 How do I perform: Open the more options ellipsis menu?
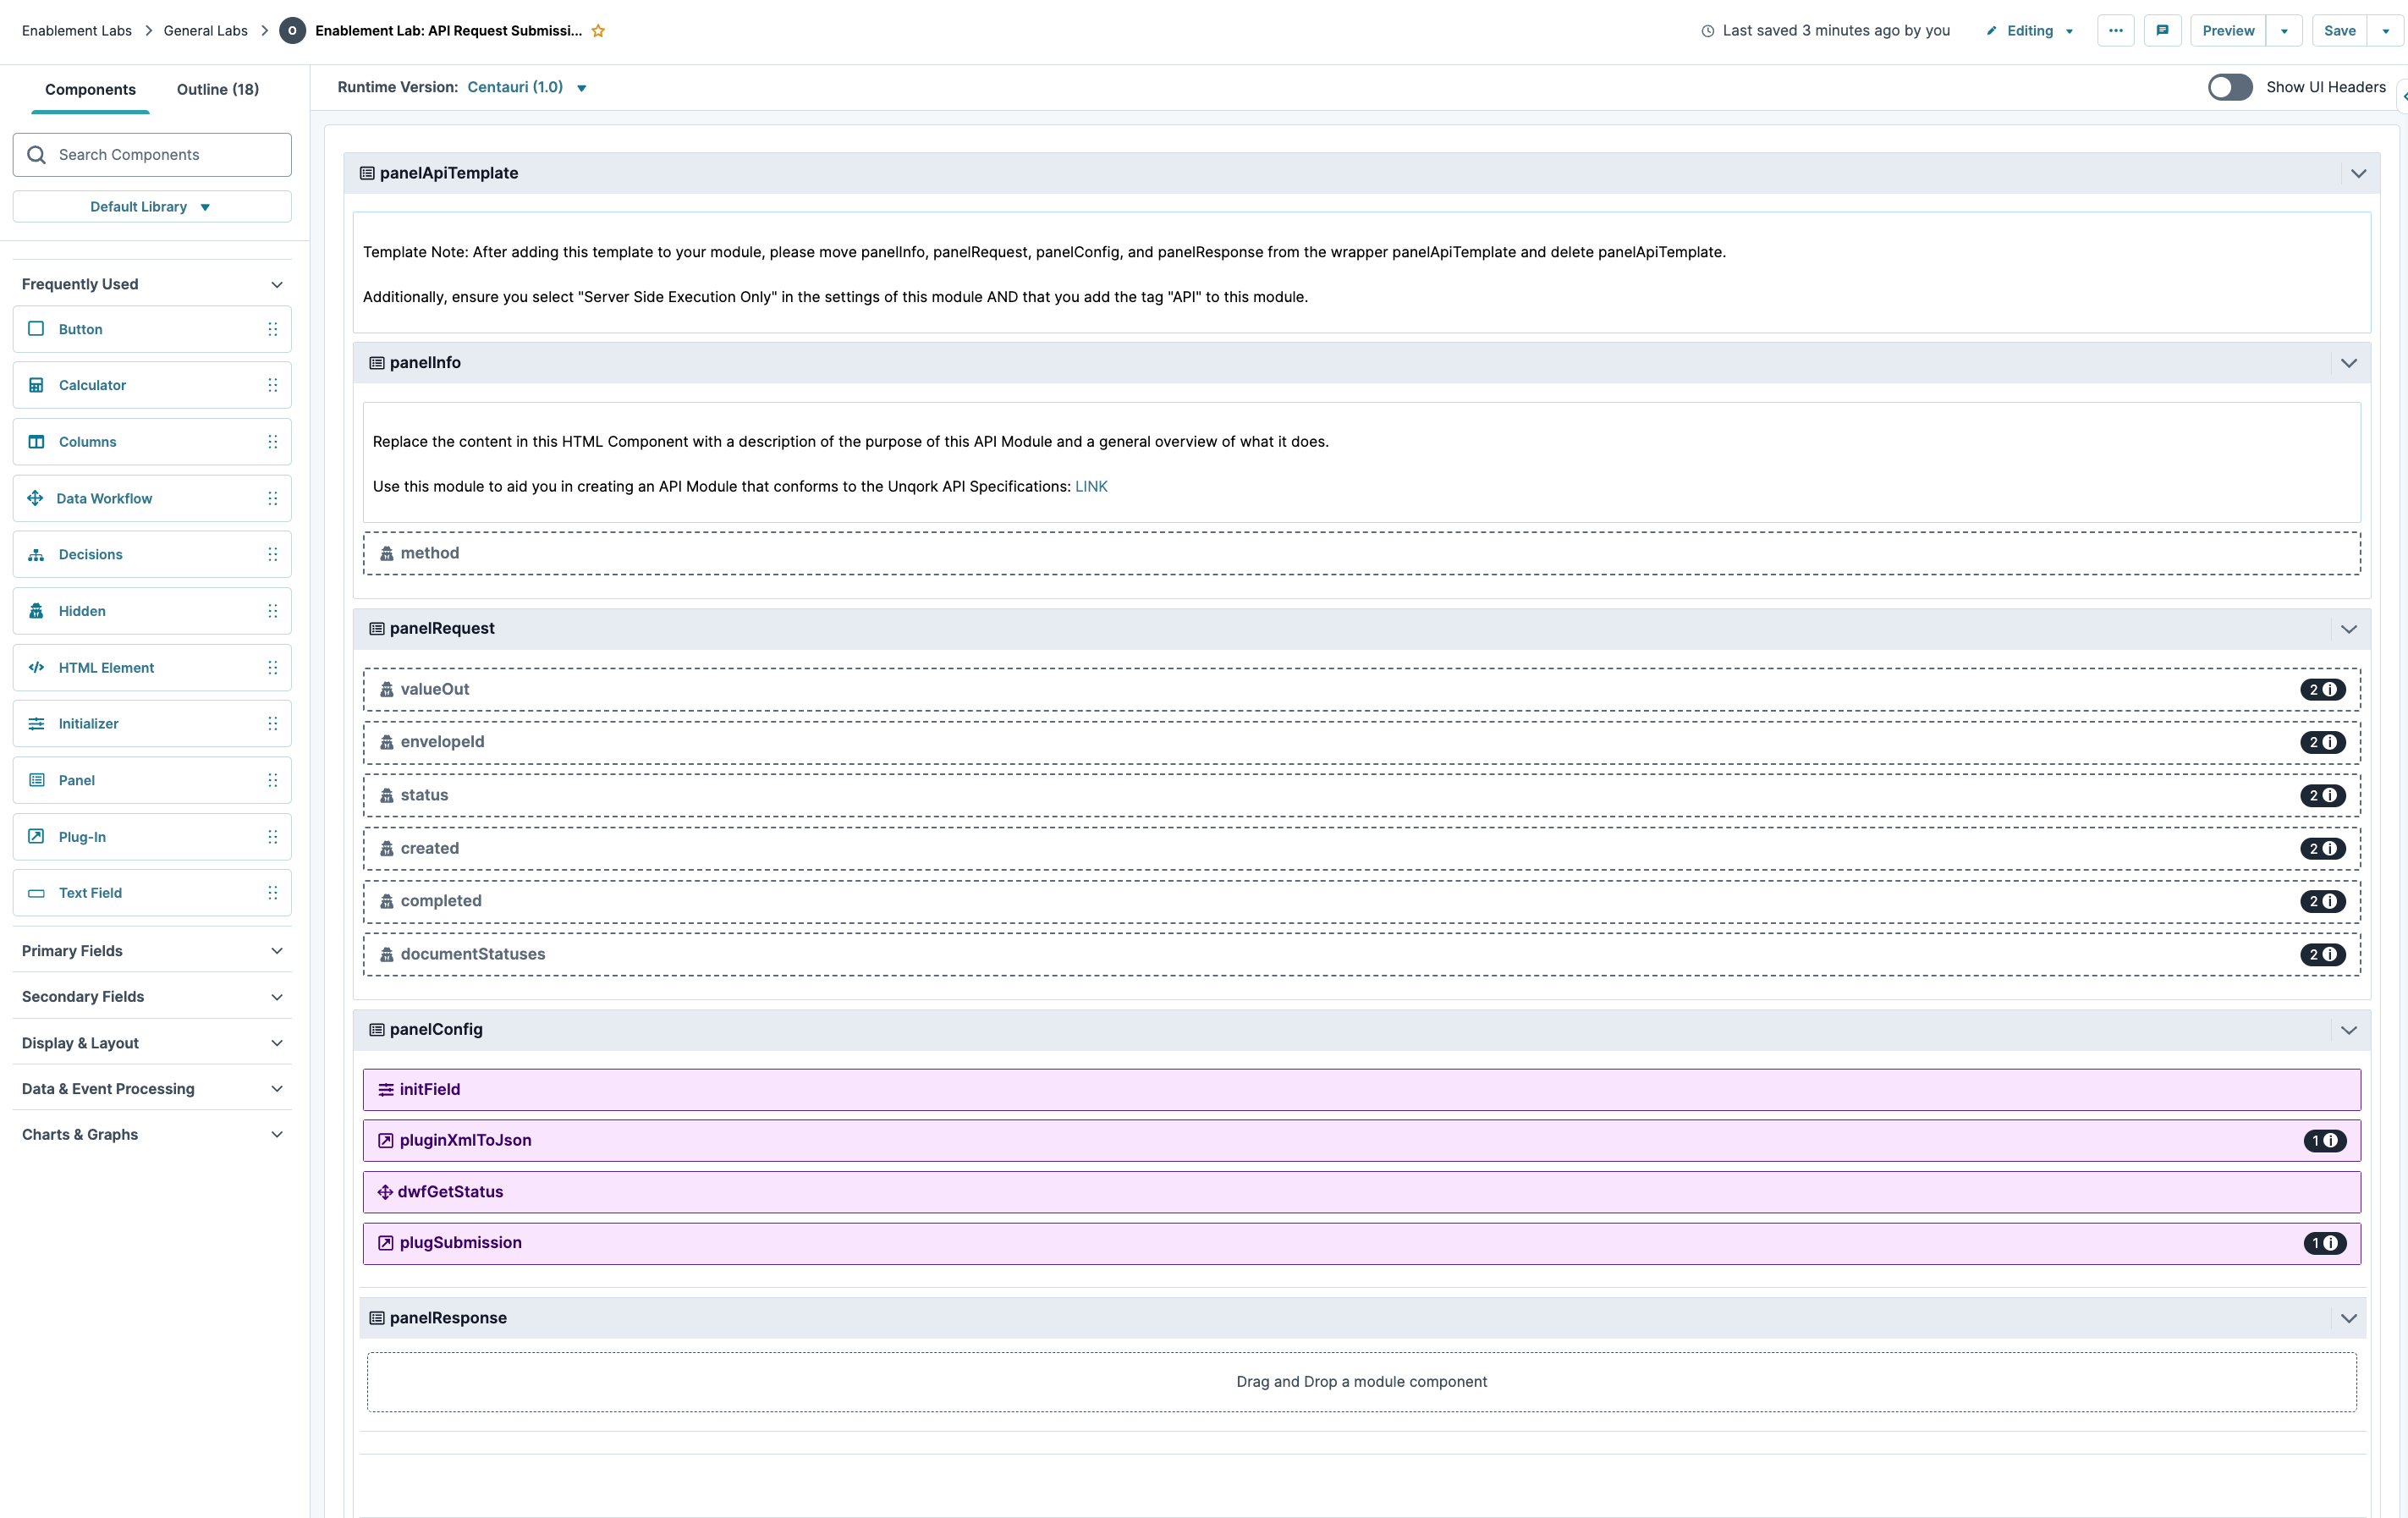(2116, 30)
